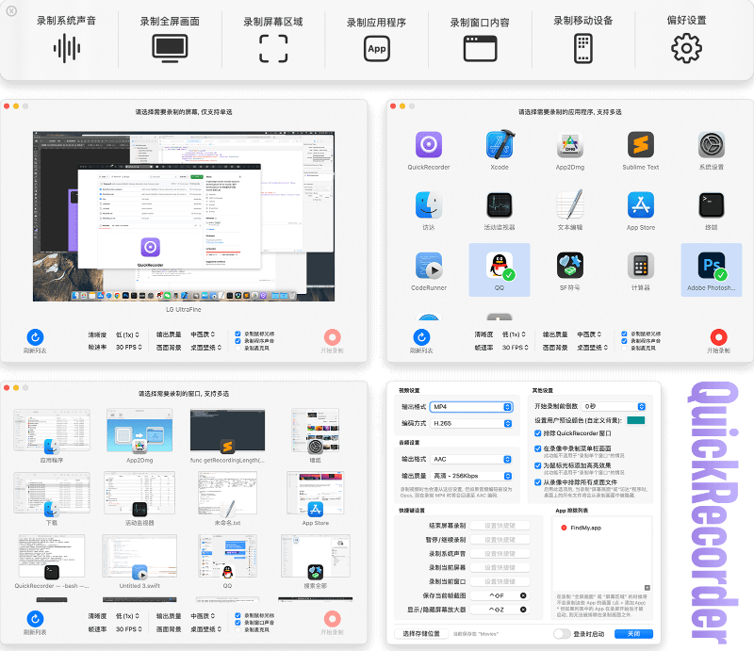Open 偏好设置 from the gear icon
Image resolution: width=754 pixels, height=651 pixels.
pyautogui.click(x=686, y=48)
